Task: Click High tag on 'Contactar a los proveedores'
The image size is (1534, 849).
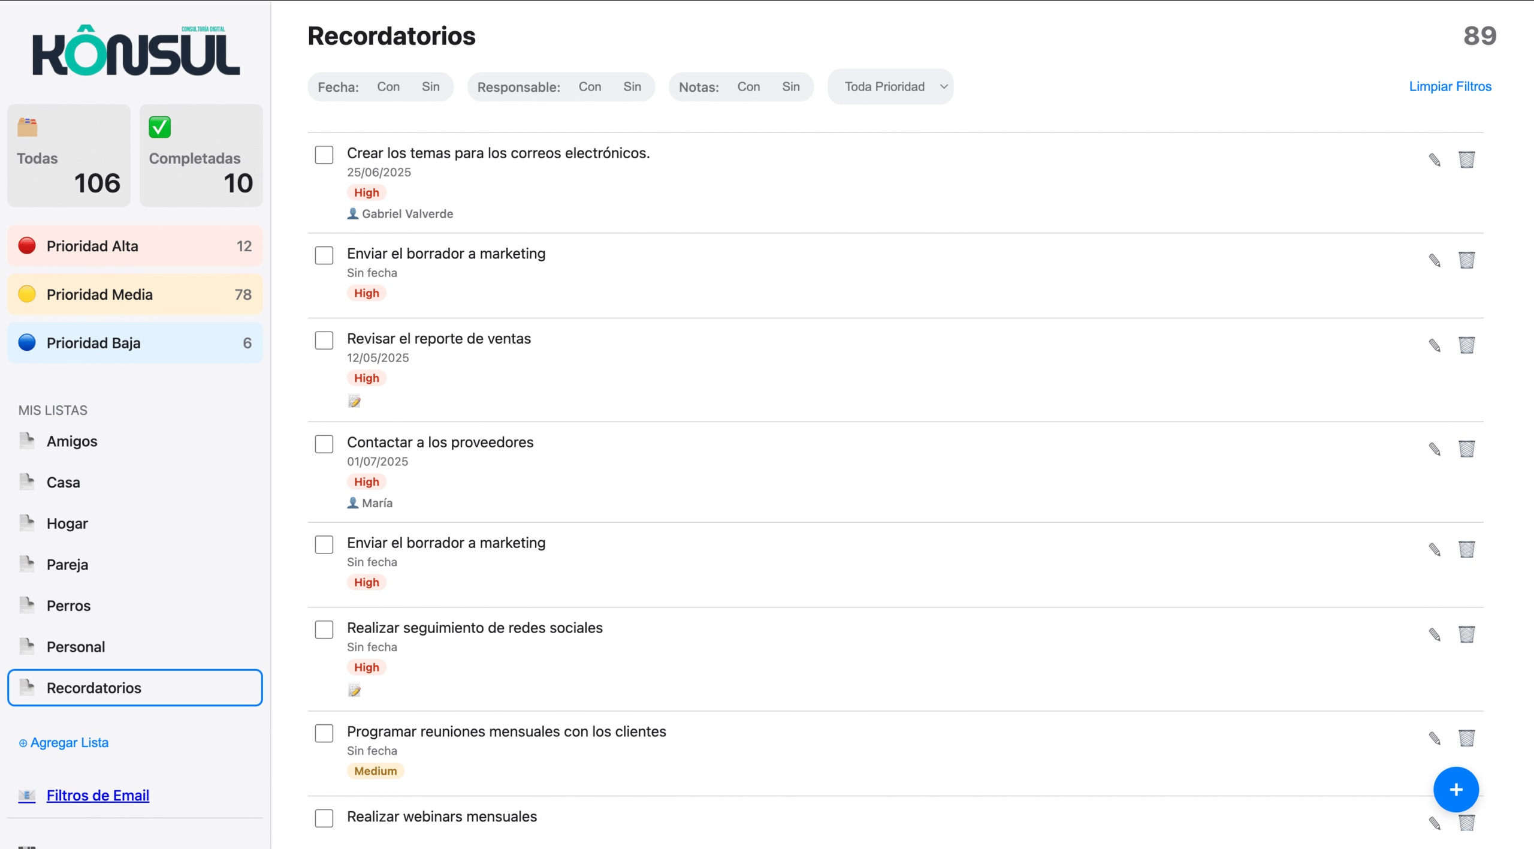Action: pos(367,482)
